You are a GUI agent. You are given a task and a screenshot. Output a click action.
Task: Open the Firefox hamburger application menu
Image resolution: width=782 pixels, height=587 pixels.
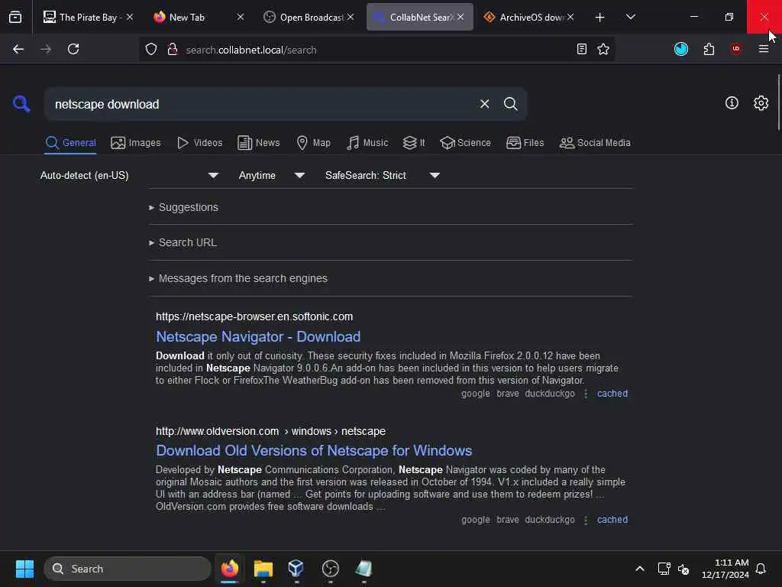764,49
